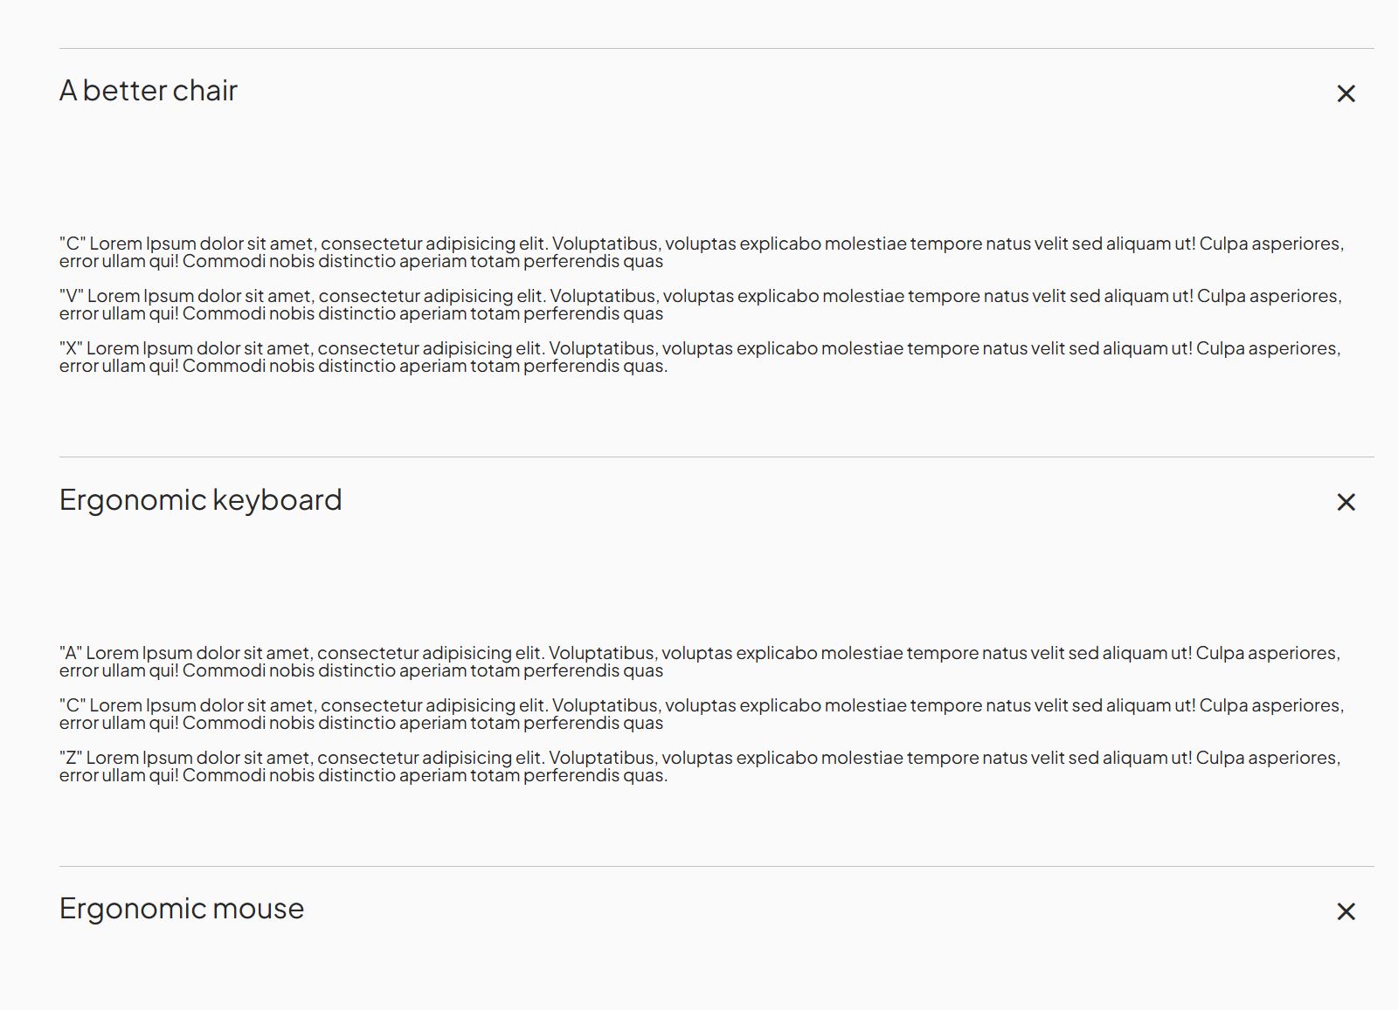Collapse the "Ergonomic keyboard" heading
This screenshot has height=1010, width=1398.
pyautogui.click(x=200, y=500)
